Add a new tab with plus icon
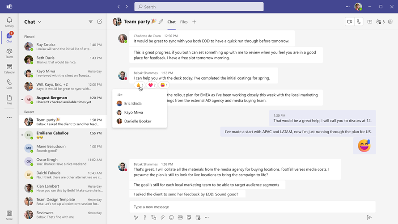The width and height of the screenshot is (398, 224). click(x=194, y=22)
